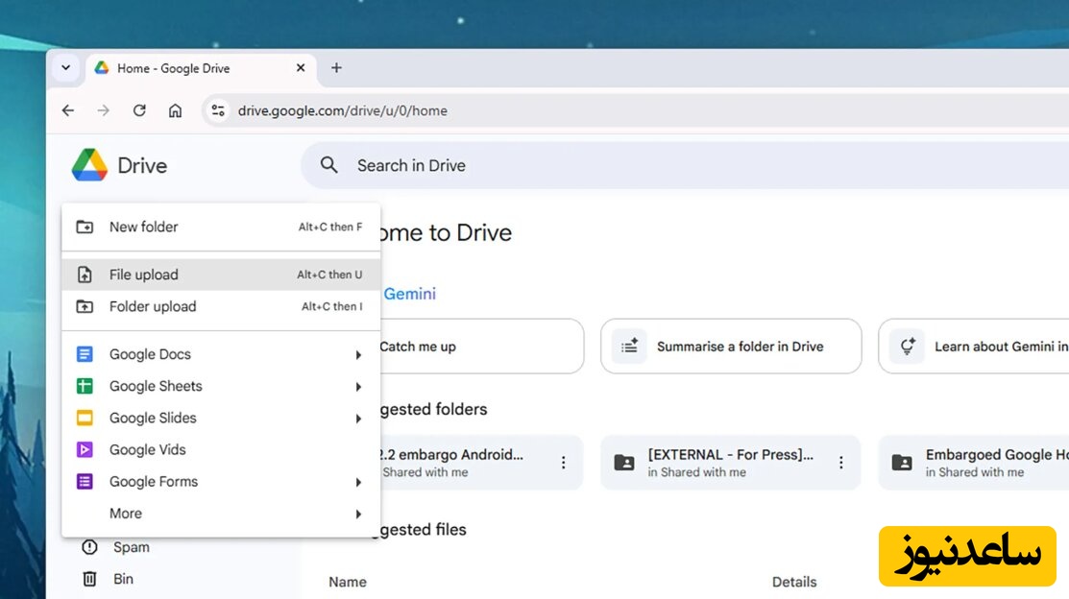Click the Search in Drive field

pyautogui.click(x=672, y=165)
